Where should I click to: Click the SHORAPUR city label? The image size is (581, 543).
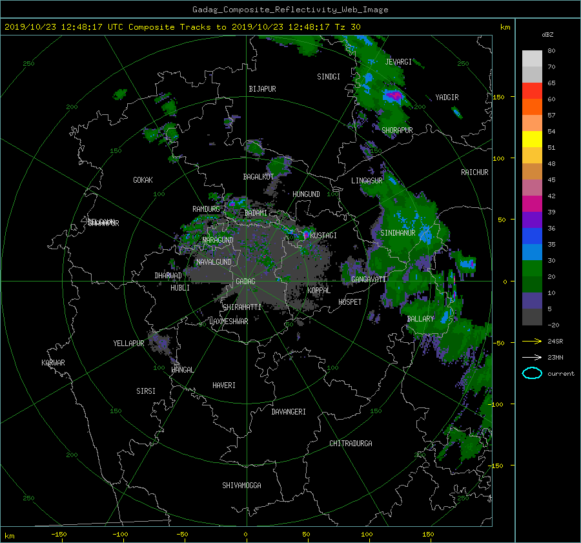point(397,130)
